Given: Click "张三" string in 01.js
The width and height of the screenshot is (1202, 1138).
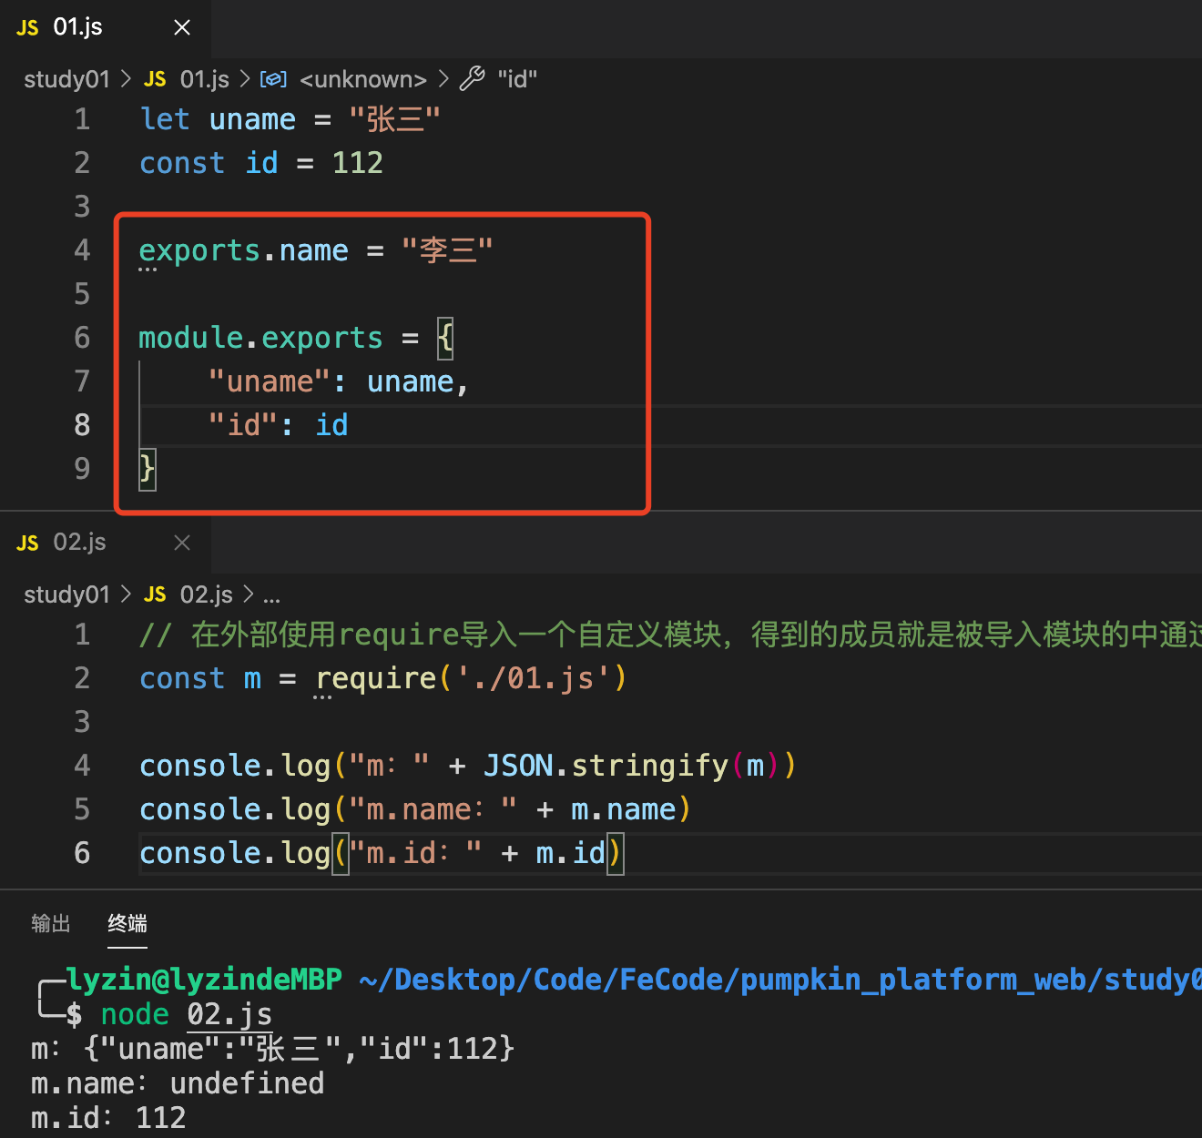Looking at the screenshot, I should click(395, 119).
